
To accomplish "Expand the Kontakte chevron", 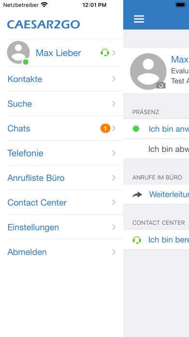I will click(x=114, y=79).
